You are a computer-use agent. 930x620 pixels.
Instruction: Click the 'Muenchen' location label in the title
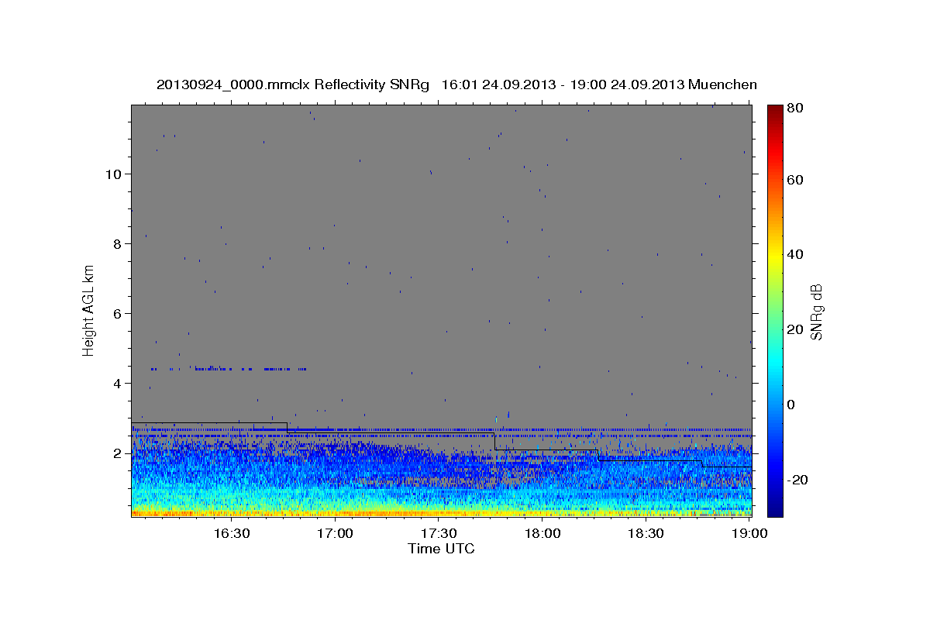[722, 84]
